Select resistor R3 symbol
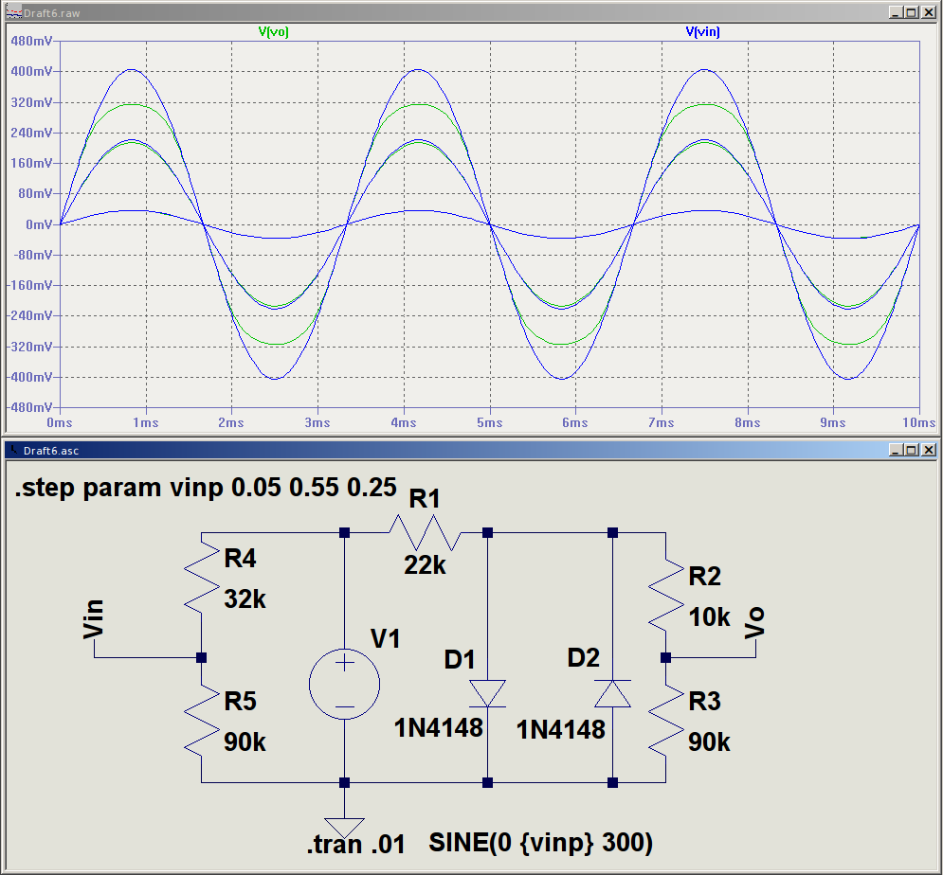The width and height of the screenshot is (943, 875). (x=665, y=720)
